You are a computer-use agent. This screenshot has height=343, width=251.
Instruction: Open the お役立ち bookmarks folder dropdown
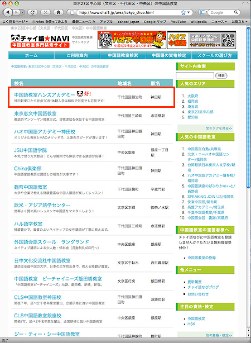point(239,22)
